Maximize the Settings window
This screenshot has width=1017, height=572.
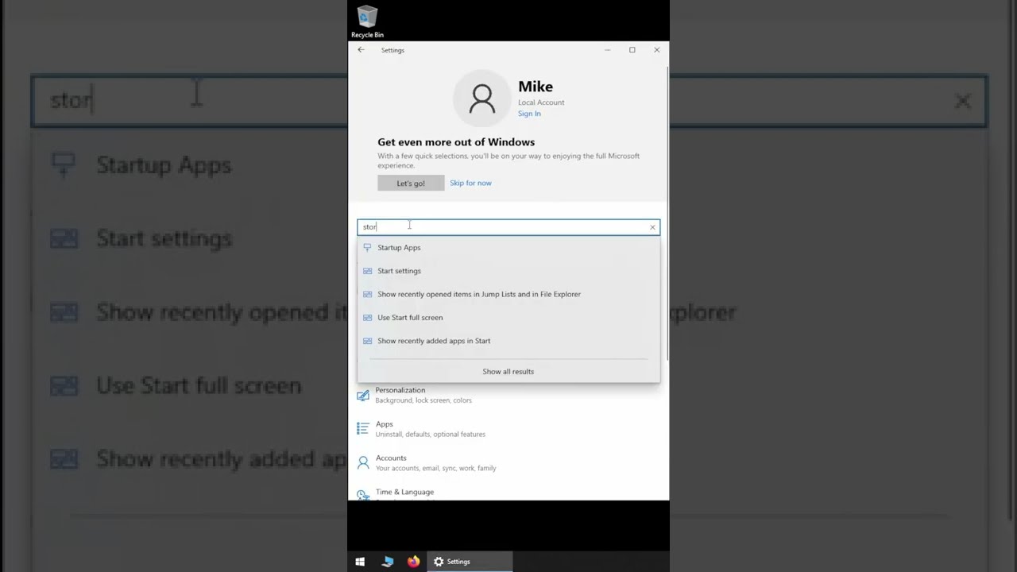[632, 50]
